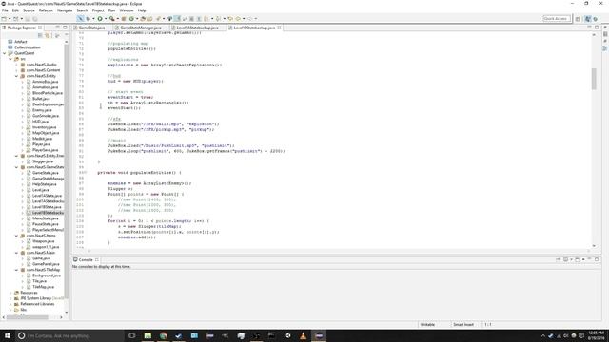Open the New file dropdown arrow
609x342 pixels.
click(10, 19)
